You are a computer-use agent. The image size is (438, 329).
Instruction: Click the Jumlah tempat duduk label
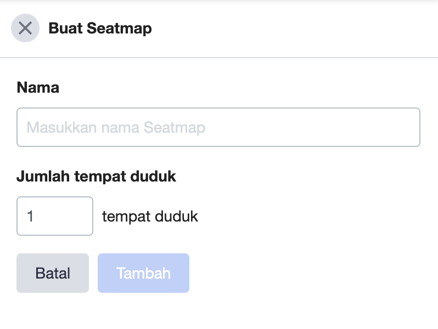(x=97, y=177)
